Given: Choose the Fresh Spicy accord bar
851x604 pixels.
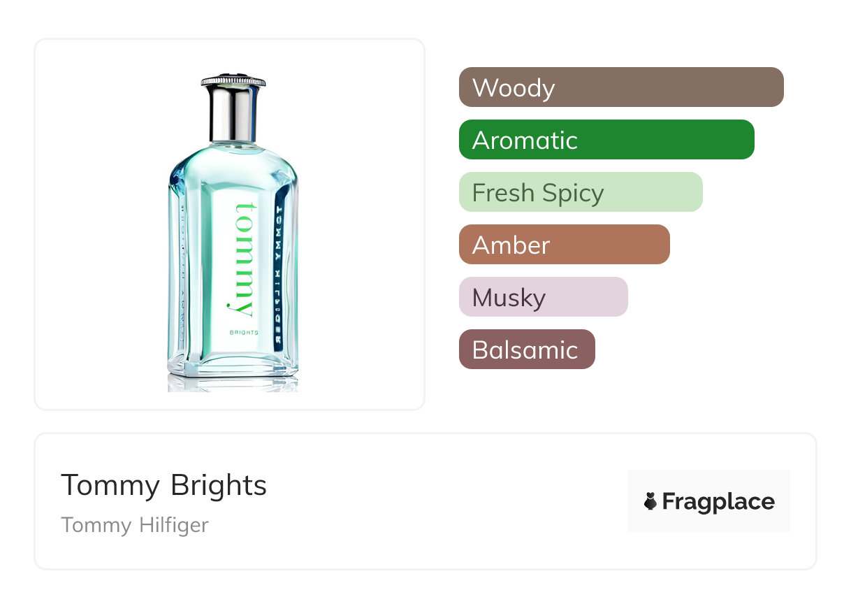Looking at the screenshot, I should 581,192.
